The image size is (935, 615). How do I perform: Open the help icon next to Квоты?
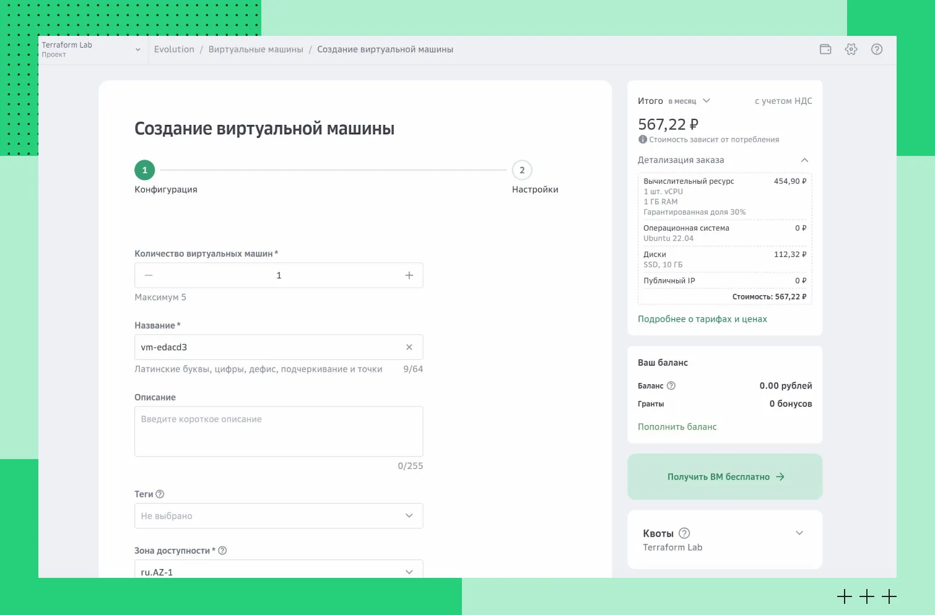(x=683, y=533)
